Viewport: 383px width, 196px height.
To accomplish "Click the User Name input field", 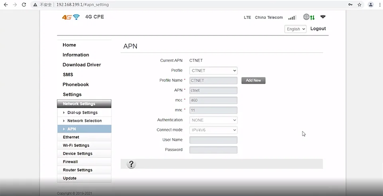I will click(x=213, y=140).
